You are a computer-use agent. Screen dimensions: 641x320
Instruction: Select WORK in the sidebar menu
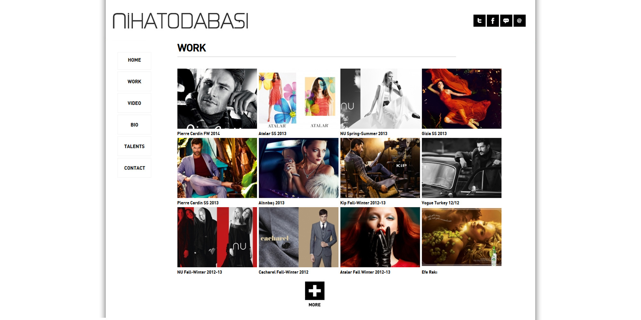pyautogui.click(x=134, y=82)
